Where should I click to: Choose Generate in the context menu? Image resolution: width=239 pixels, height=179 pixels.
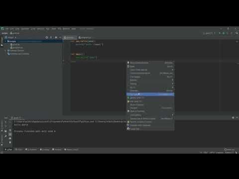pos(150,91)
